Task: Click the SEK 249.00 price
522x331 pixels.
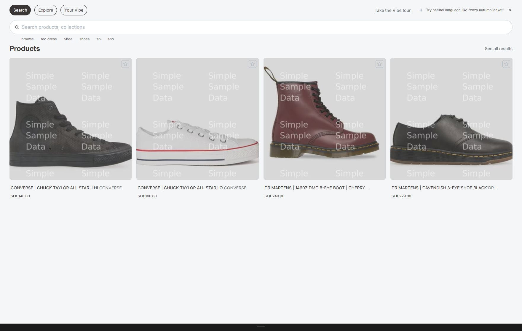Action: 274,196
